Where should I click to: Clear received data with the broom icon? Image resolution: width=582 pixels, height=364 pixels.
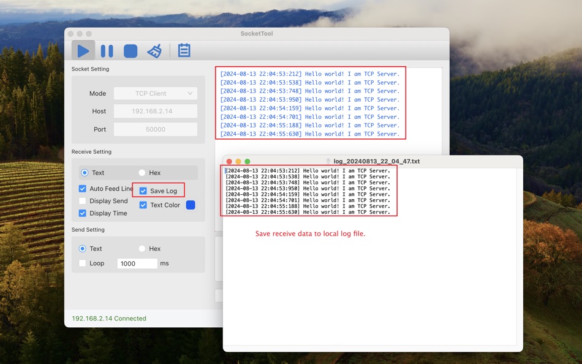point(154,50)
